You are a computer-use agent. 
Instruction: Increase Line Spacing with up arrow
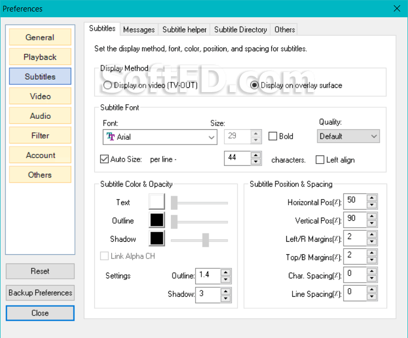pyautogui.click(x=372, y=289)
